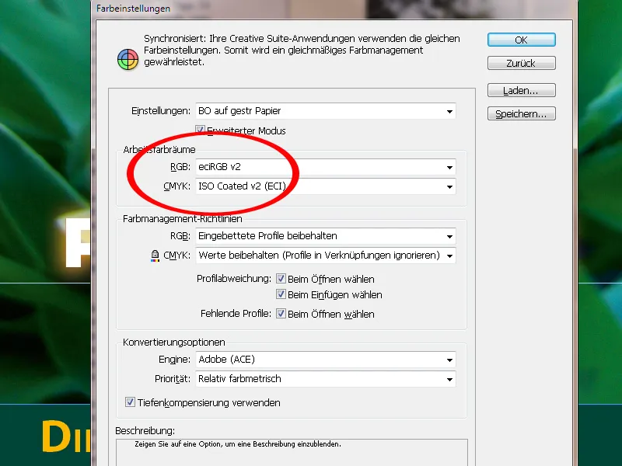Click the 'Arbeitsfarbräume' group label

(159, 149)
